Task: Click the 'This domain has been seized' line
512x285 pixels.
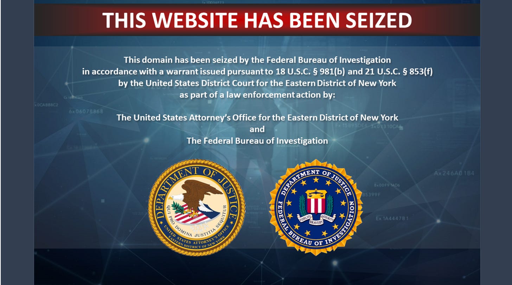Action: point(257,59)
